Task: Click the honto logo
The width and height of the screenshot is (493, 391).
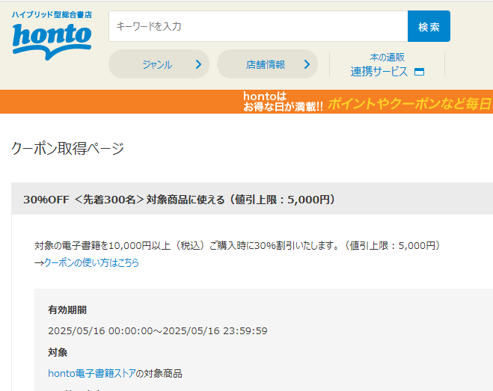Action: [52, 41]
